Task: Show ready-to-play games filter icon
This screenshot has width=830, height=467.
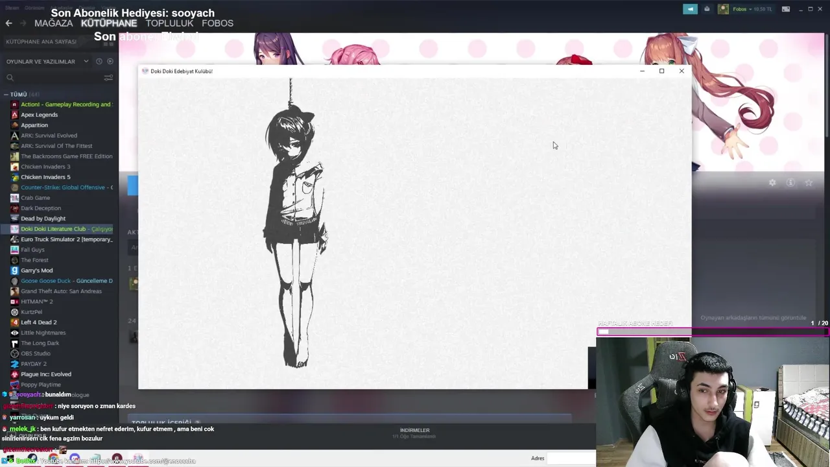Action: pyautogui.click(x=110, y=62)
